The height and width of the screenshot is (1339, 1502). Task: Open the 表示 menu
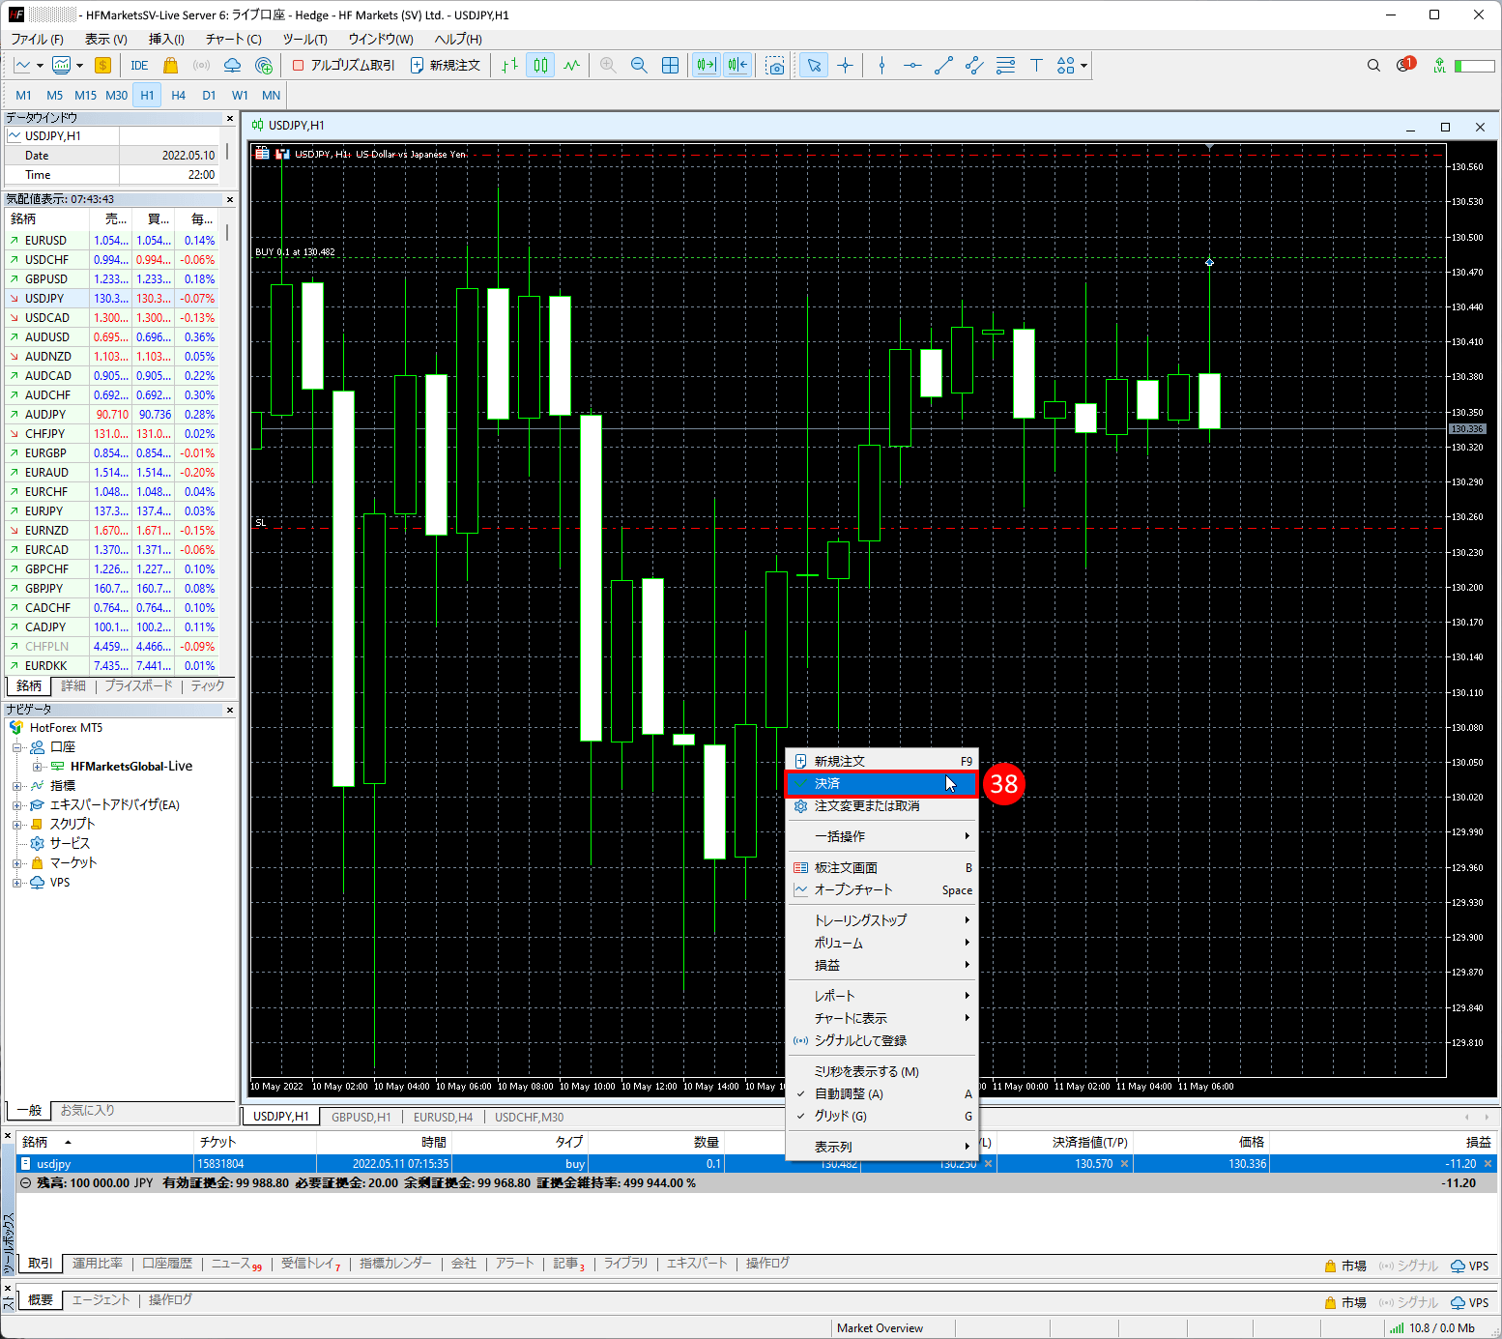(104, 39)
